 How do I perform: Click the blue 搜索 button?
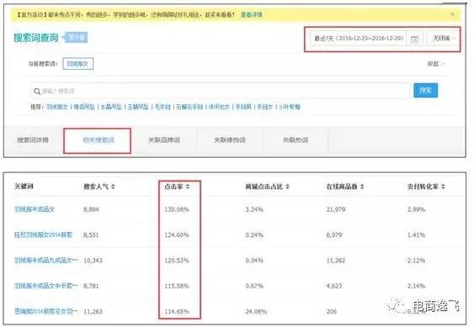click(426, 90)
